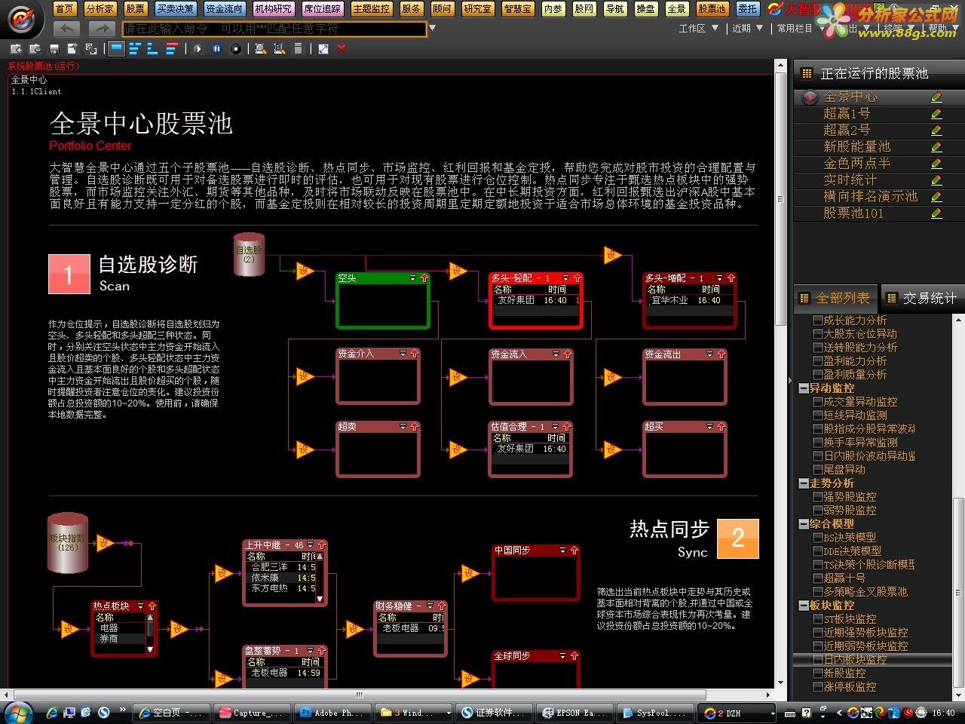Screen dimensions: 965x724
Task: Click the 板块指数 database cylinder node
Action: coord(68,543)
